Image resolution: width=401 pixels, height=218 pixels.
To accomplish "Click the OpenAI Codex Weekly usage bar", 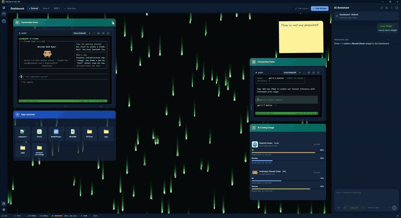I will [288, 161].
